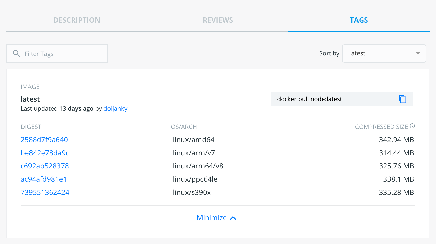Visit the doijanky user profile link

(115, 109)
